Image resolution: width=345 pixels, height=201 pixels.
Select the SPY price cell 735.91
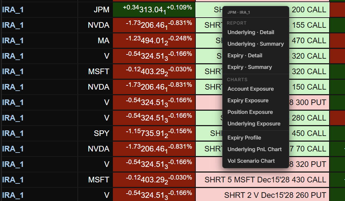(154, 133)
